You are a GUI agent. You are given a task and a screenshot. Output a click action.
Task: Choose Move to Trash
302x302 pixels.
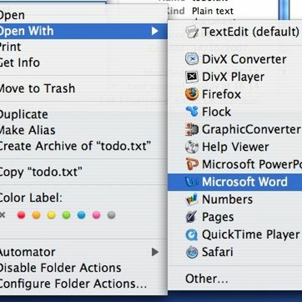pyautogui.click(x=83, y=88)
